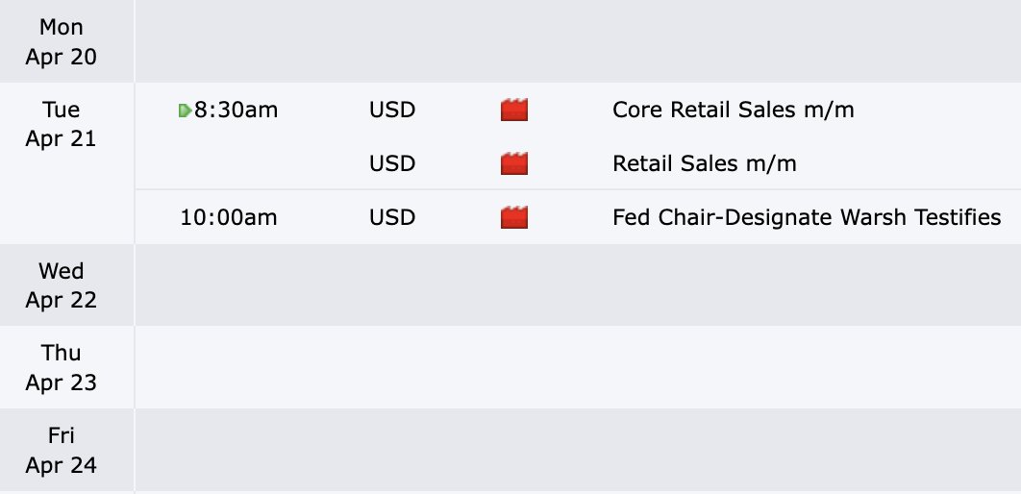
Task: Click the empty Thursday Apr 23 events row
Action: coord(578,367)
